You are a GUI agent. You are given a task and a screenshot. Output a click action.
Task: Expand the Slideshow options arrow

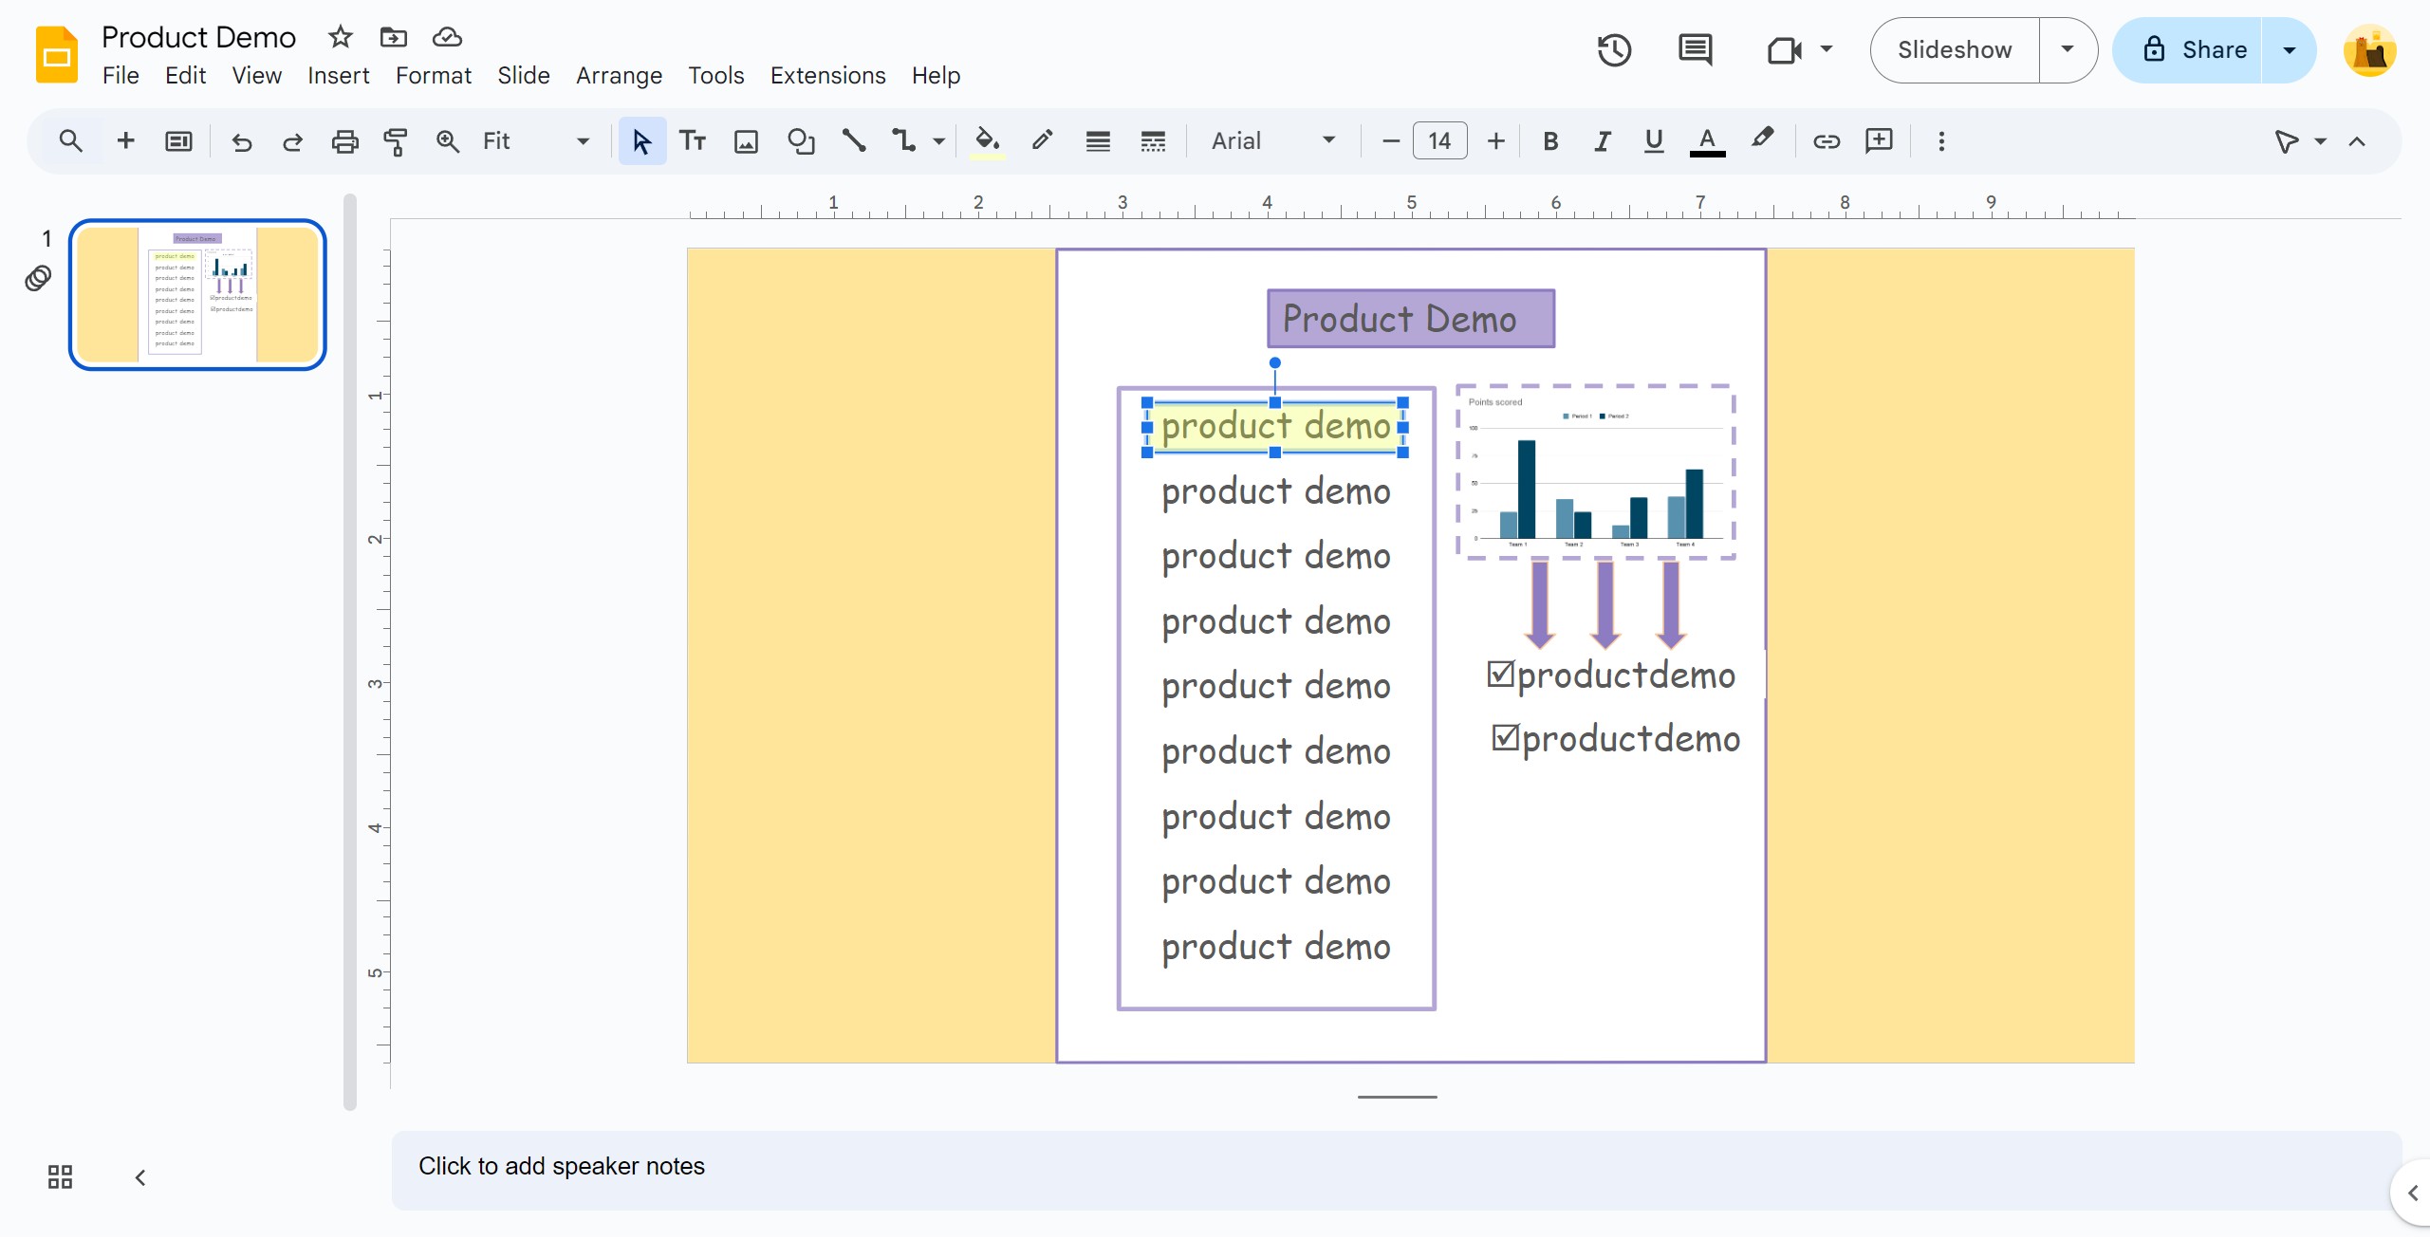2068,50
